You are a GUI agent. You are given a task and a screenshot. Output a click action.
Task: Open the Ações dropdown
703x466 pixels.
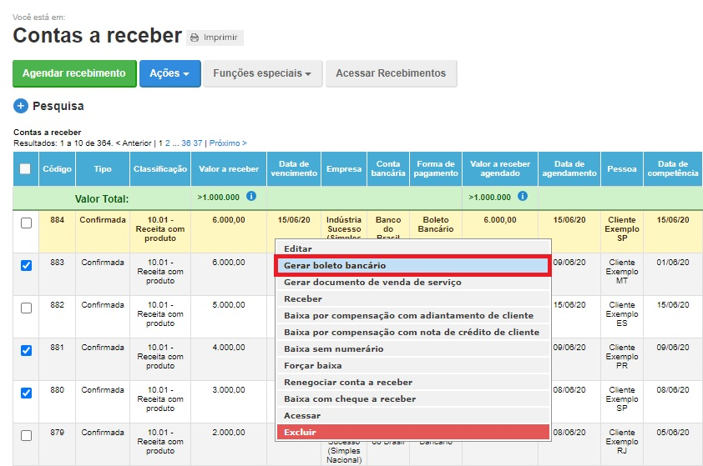click(x=169, y=73)
